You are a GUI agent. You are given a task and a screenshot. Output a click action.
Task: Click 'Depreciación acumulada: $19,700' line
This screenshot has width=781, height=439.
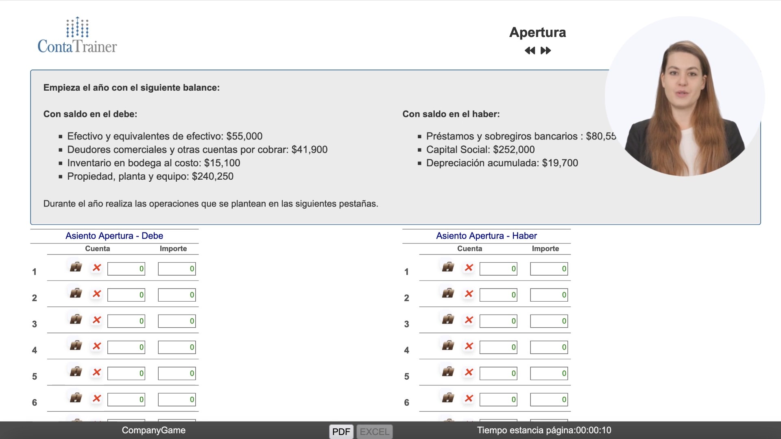coord(502,163)
